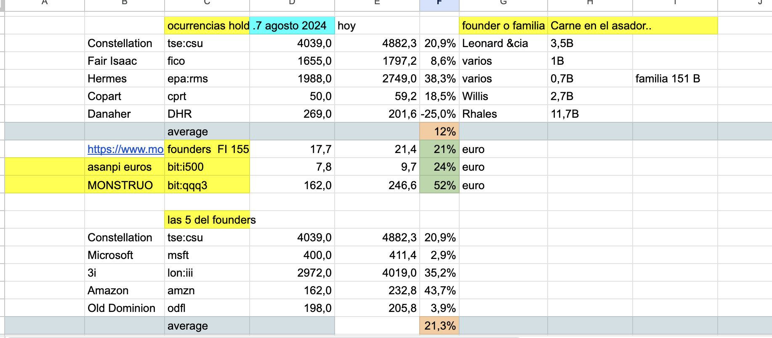772x338 pixels.
Task: Select the 'founder o familia' cell
Action: pos(503,26)
